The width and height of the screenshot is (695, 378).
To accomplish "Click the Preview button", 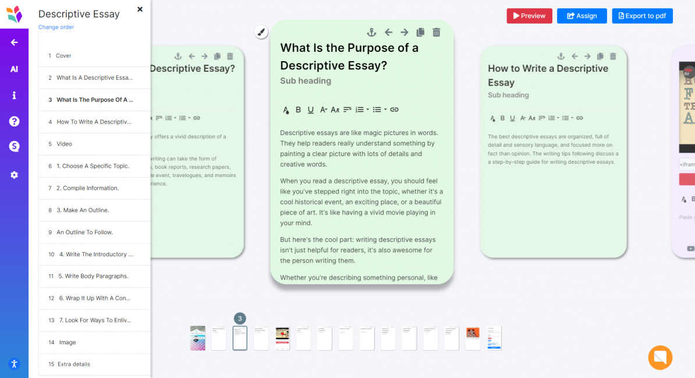I will click(529, 16).
